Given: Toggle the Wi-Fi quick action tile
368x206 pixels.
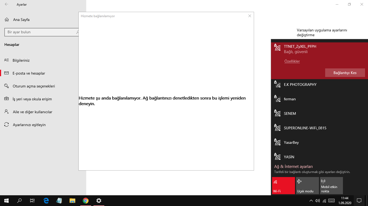Looking at the screenshot, I should pos(283,185).
